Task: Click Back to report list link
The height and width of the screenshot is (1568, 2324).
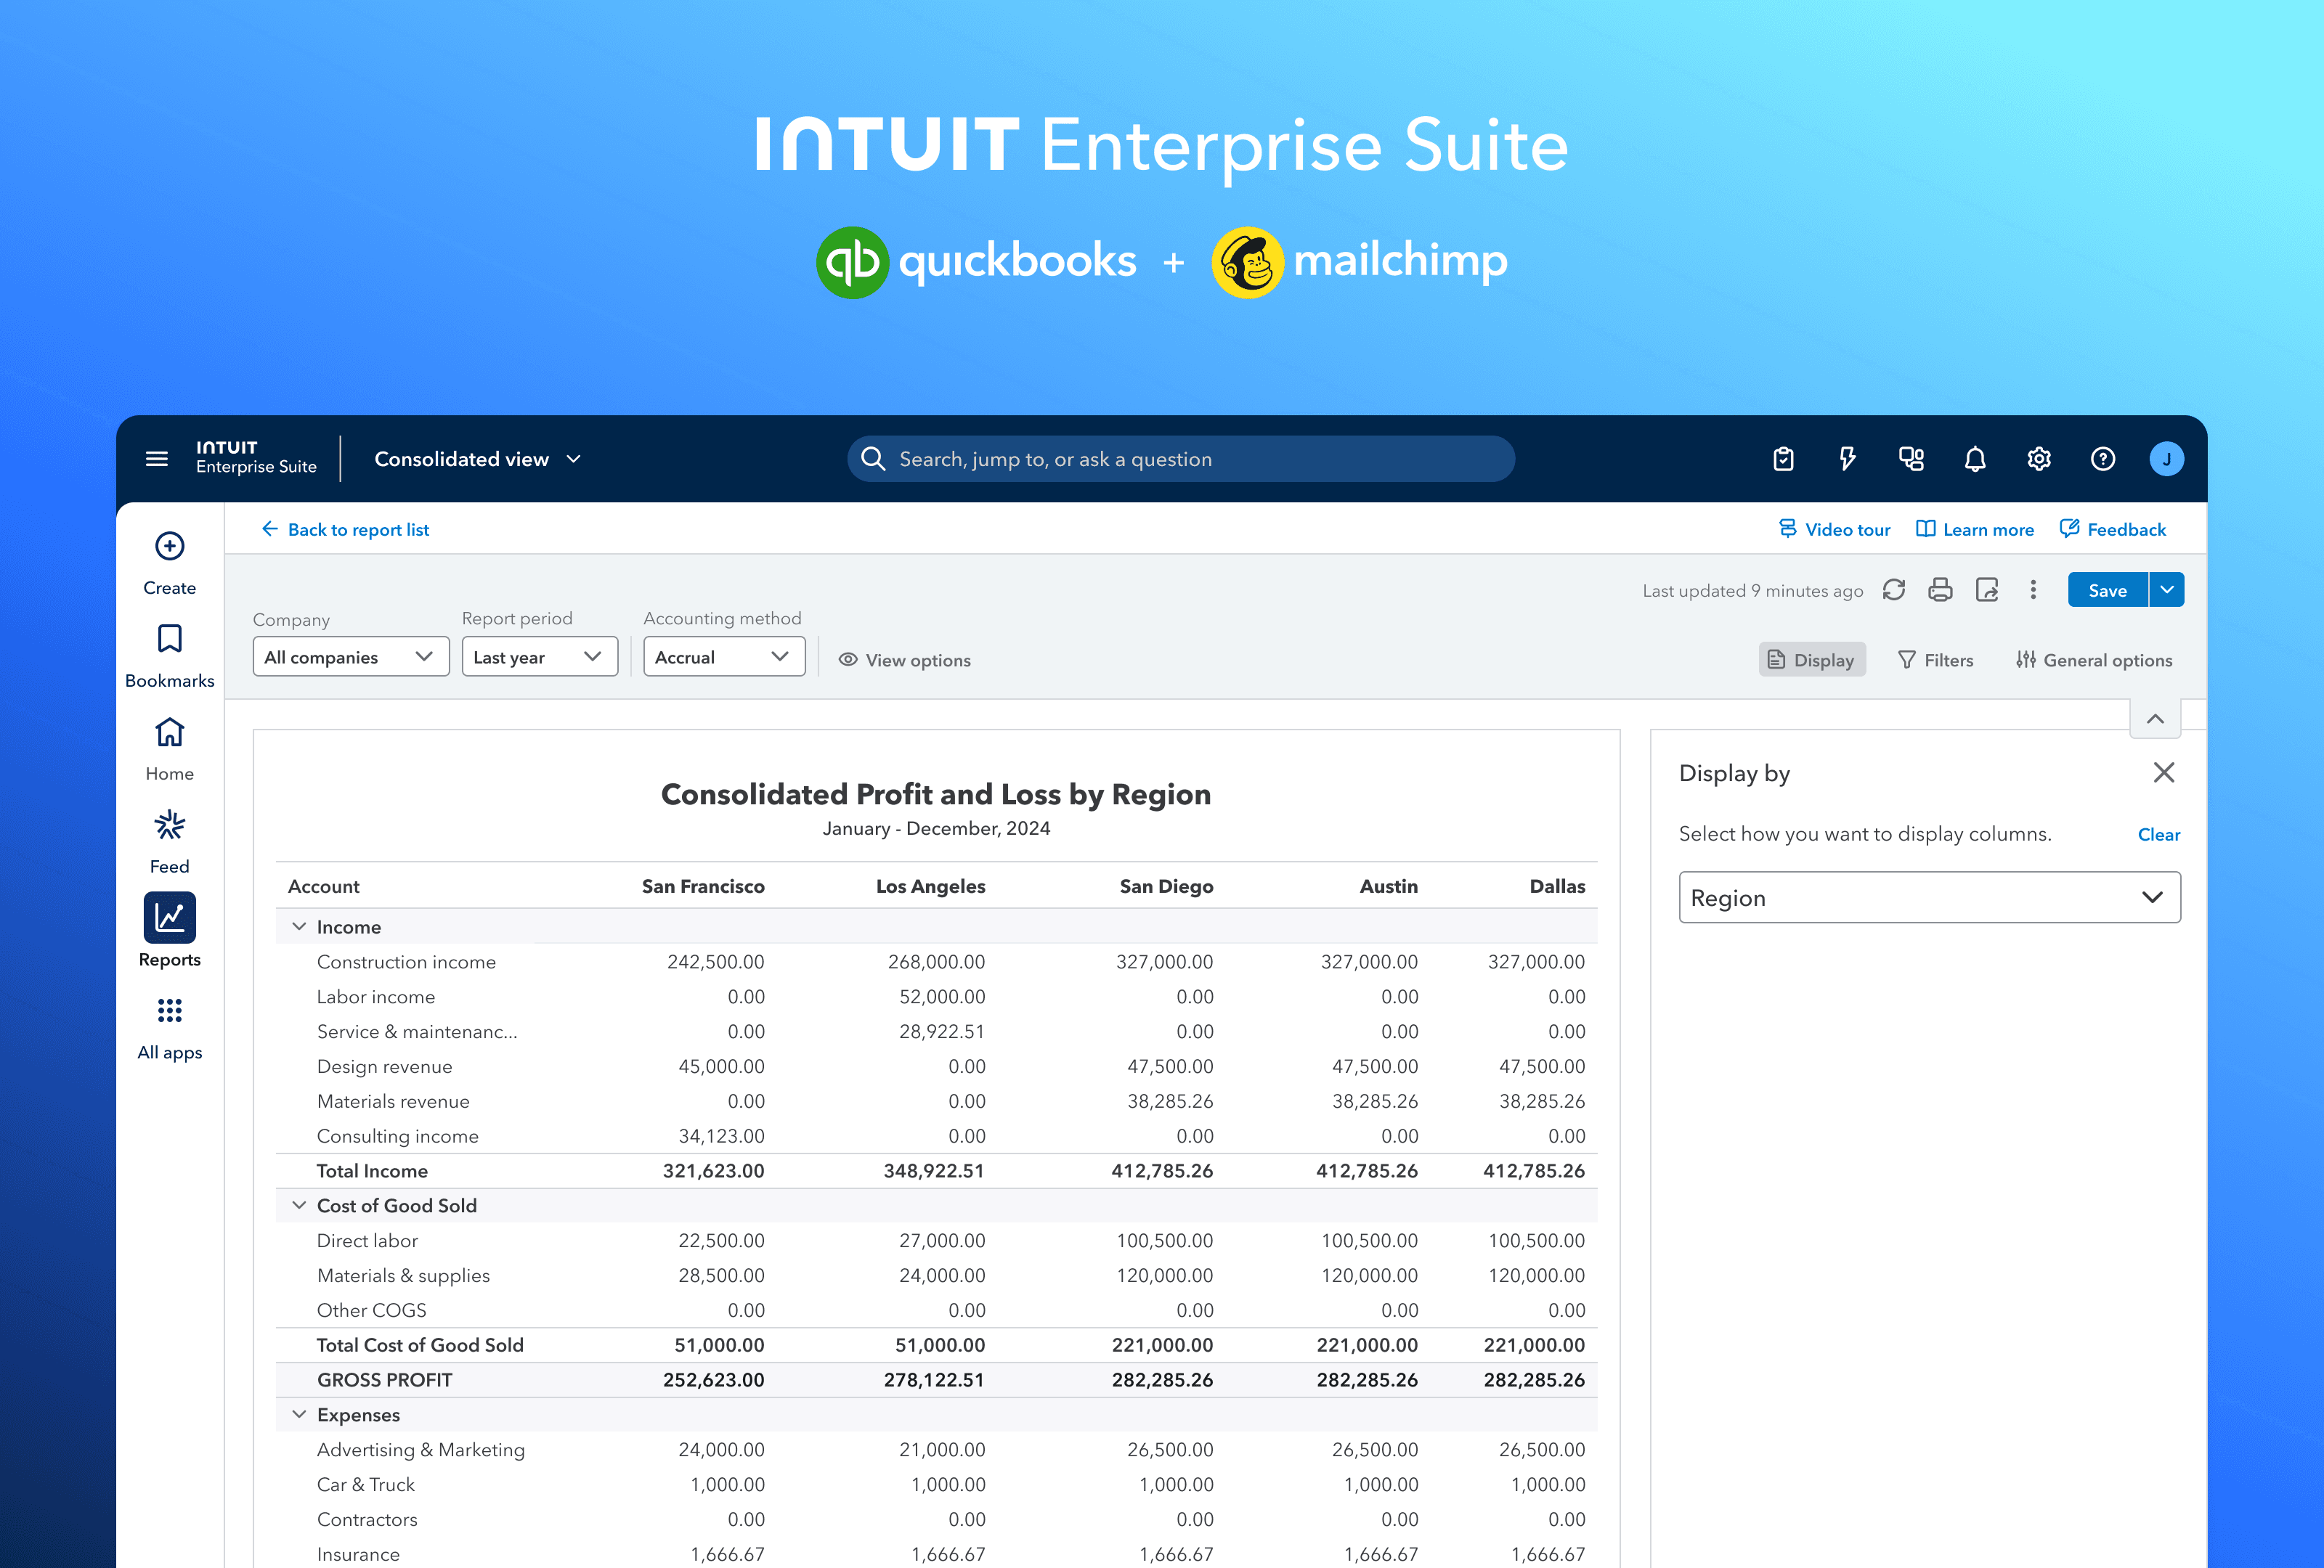Action: pyautogui.click(x=345, y=530)
